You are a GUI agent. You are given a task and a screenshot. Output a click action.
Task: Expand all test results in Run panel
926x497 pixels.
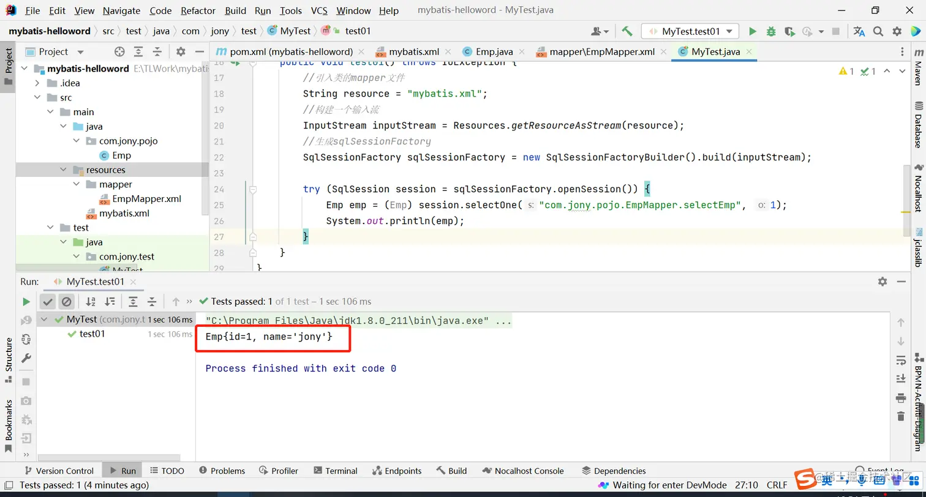coord(133,301)
